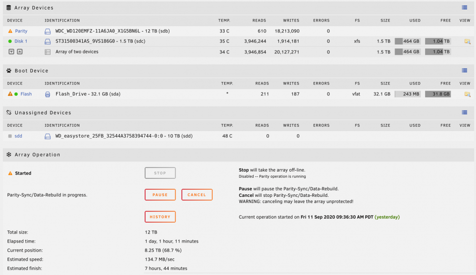
Task: Click the sdd gray status square
Action: tap(10, 136)
